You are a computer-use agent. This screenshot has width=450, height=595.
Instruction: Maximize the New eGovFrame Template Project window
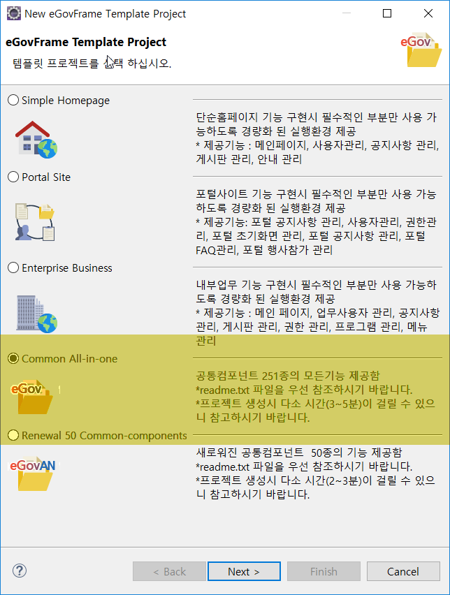(387, 13)
